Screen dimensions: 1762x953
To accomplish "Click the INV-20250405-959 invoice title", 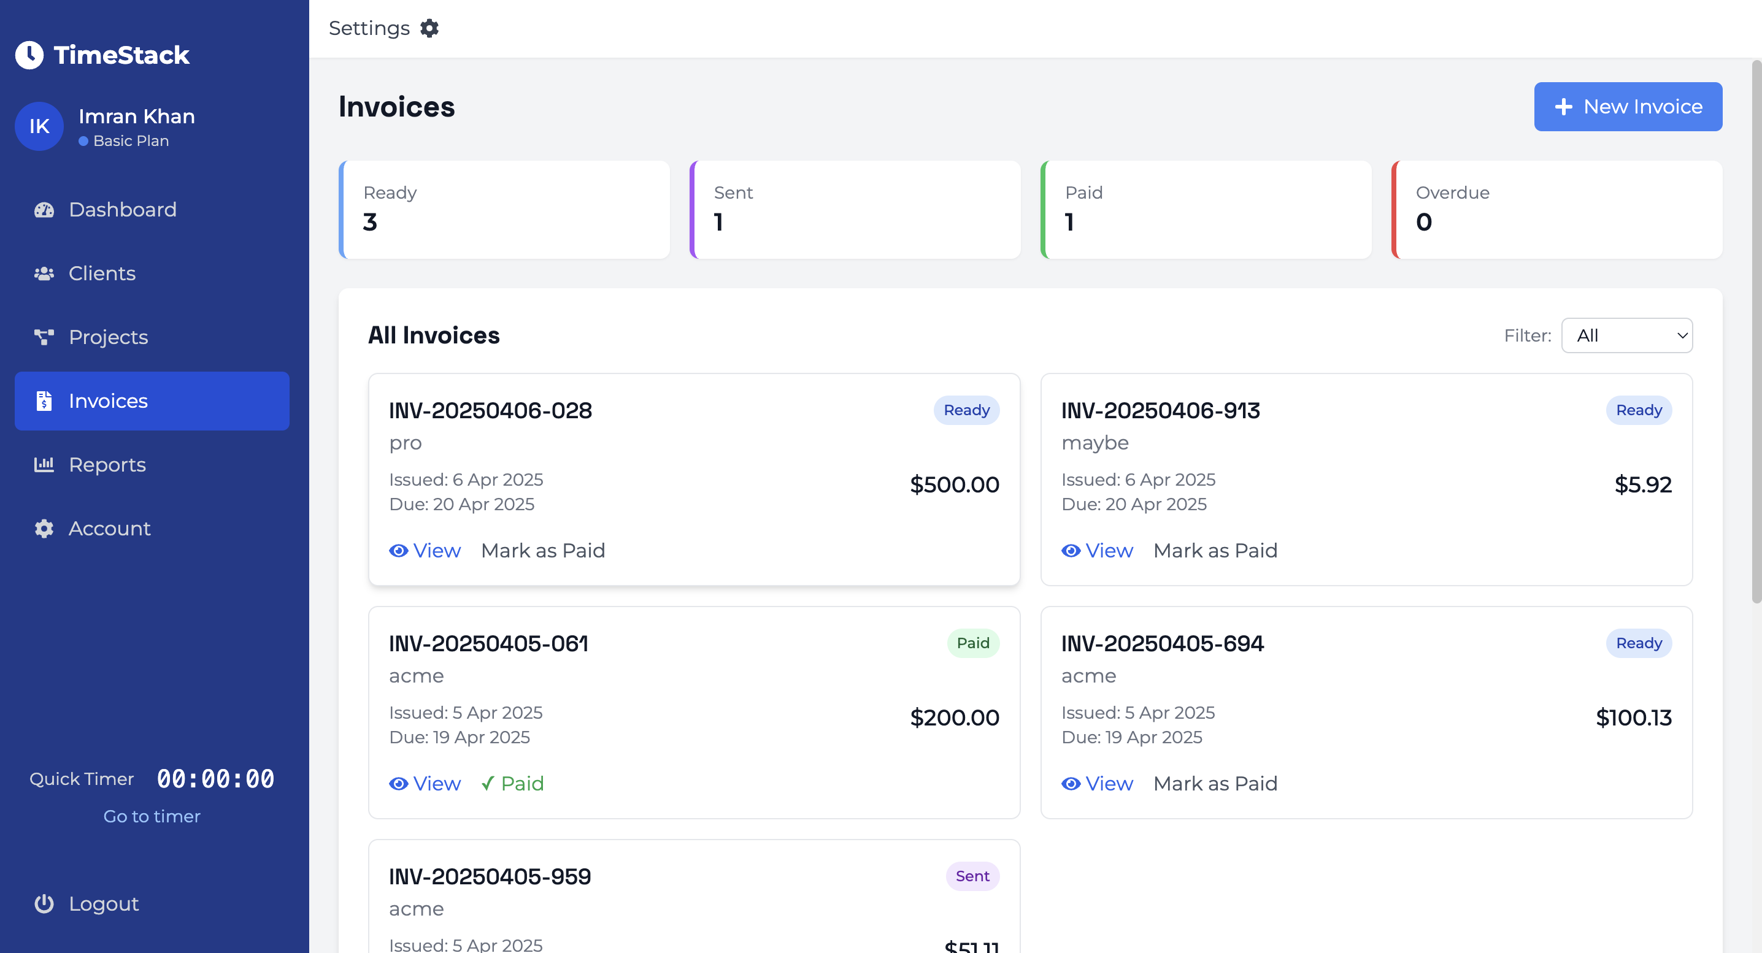I will (490, 877).
